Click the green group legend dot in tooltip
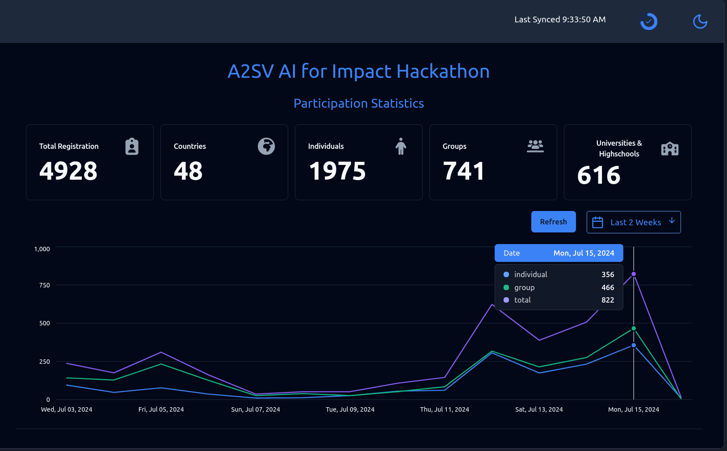 coord(506,287)
